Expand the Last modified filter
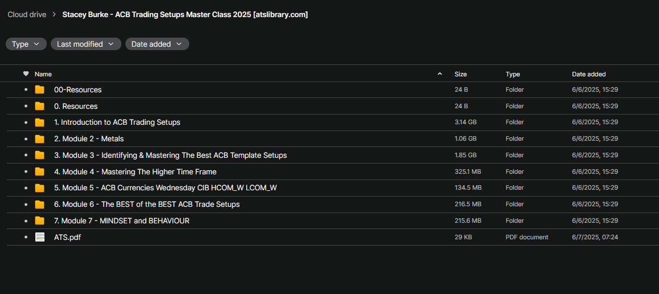The height and width of the screenshot is (294, 659). tap(86, 44)
